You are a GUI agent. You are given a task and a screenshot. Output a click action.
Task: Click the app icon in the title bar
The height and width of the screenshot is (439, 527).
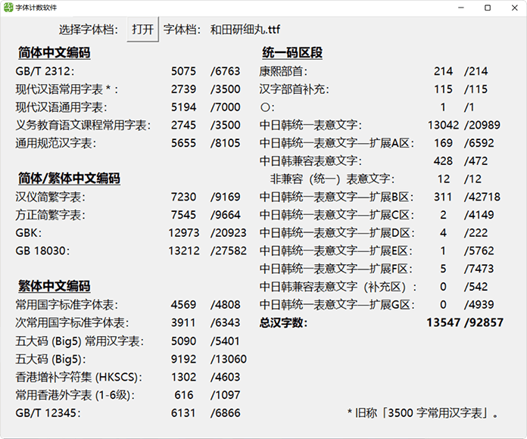[8, 8]
